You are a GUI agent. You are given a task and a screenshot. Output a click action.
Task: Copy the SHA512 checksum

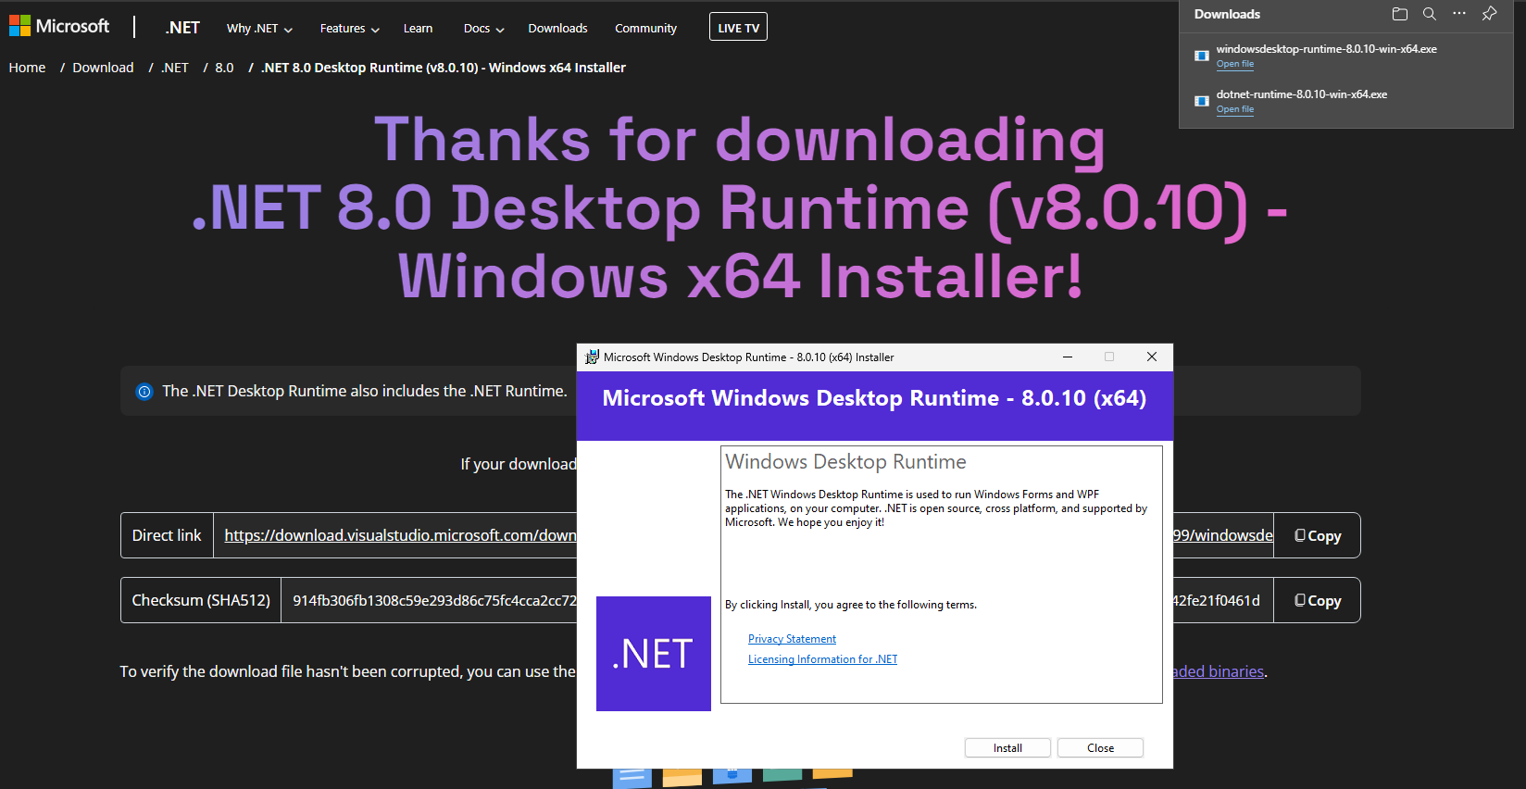1317,600
